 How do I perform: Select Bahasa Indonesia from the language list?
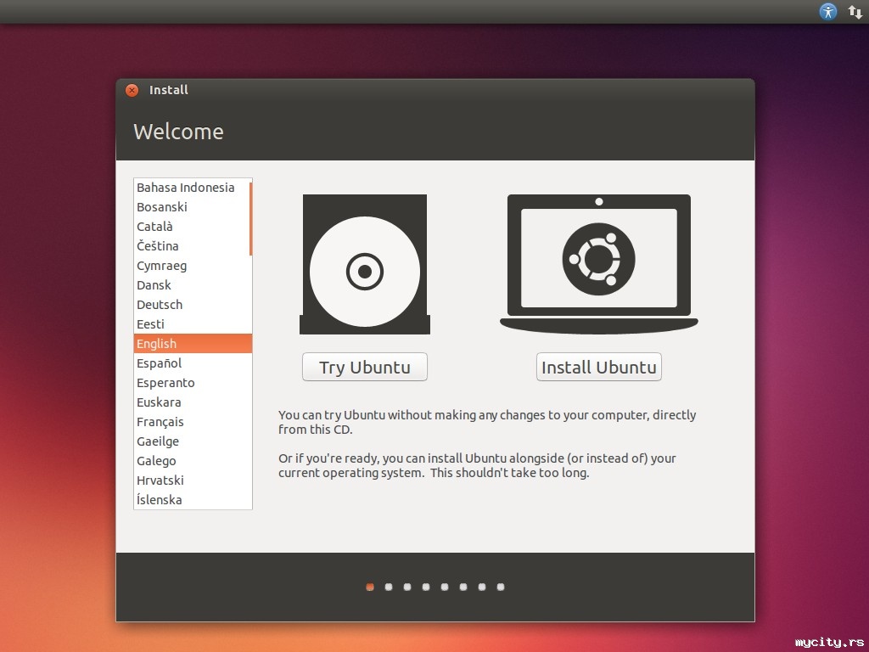pos(192,188)
